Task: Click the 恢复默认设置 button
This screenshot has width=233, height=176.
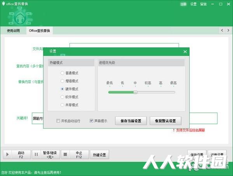Action: [x=165, y=121]
